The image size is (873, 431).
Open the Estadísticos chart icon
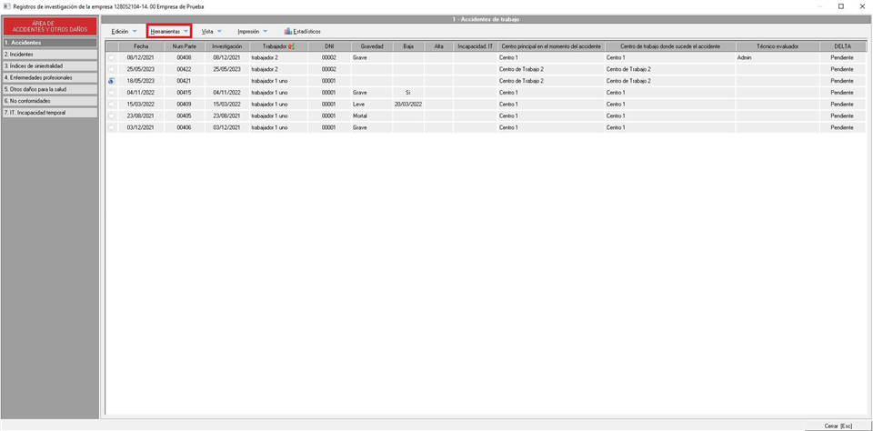[x=288, y=32]
